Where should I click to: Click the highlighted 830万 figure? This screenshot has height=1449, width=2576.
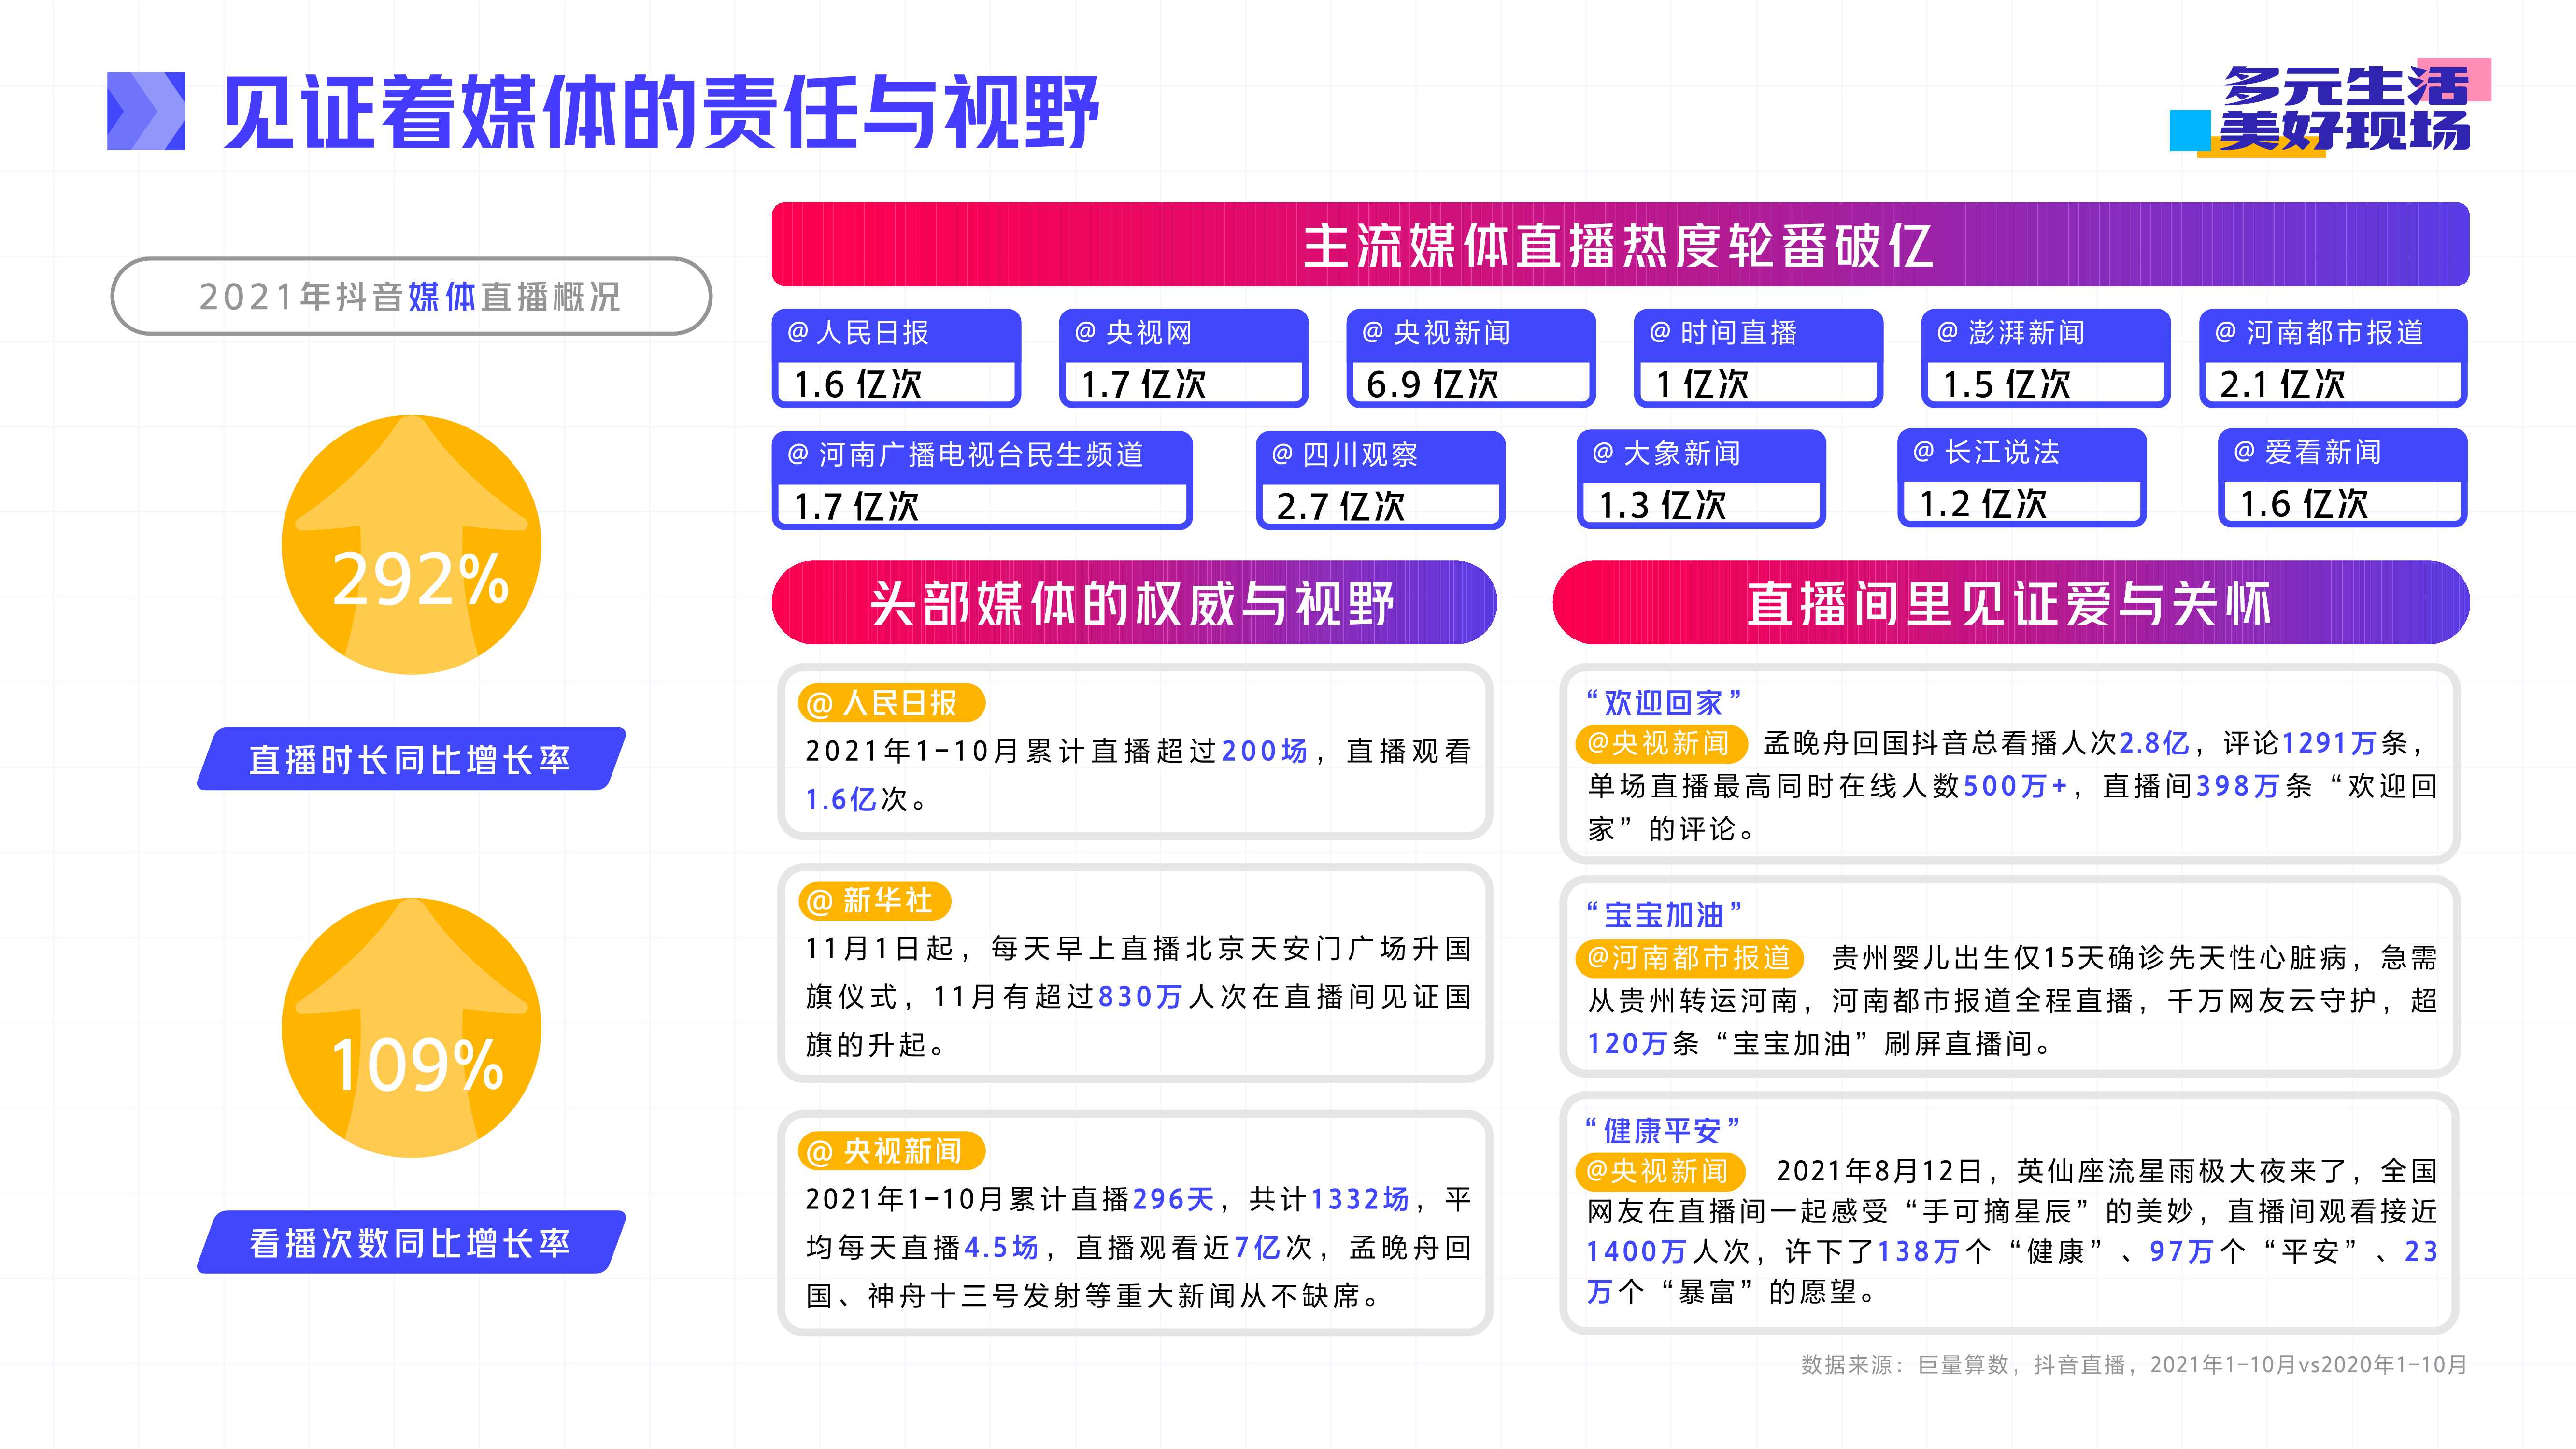coord(1141,997)
